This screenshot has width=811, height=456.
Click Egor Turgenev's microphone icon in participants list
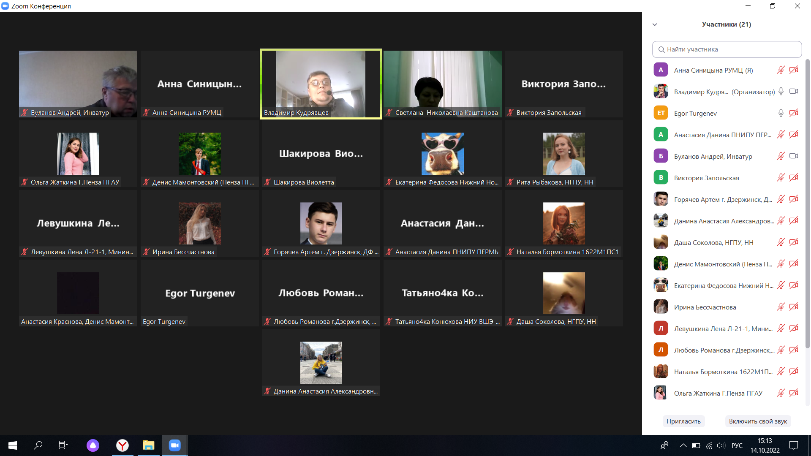click(x=781, y=113)
